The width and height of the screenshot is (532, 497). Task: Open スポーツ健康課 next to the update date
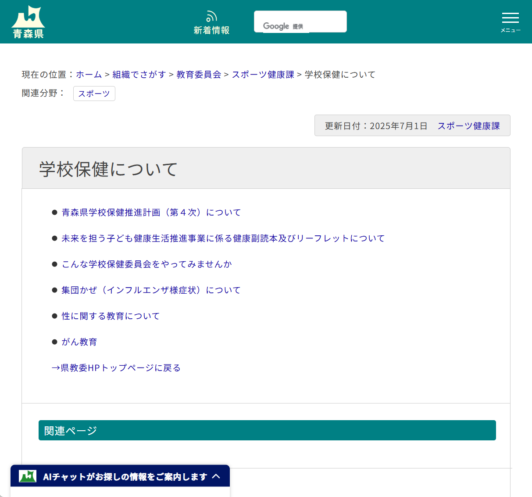[x=468, y=125]
